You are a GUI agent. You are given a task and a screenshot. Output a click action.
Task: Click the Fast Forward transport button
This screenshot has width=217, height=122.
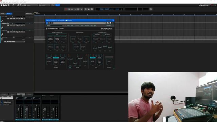(x=78, y=9)
